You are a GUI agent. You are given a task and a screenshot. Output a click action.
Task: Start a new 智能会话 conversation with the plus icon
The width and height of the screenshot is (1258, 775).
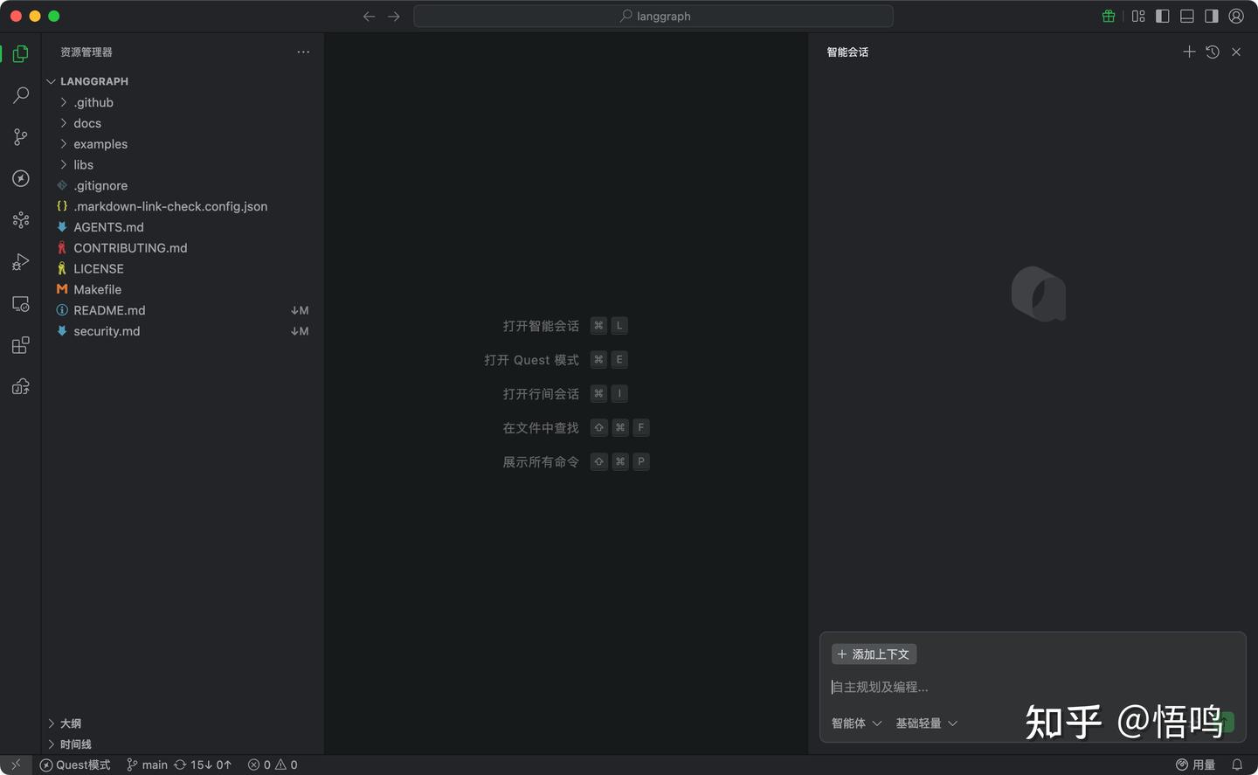(1189, 52)
